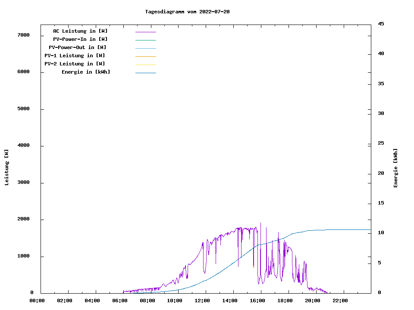Click the 12:00 tick label on time axis
This screenshot has height=310, width=414.
pos(202,301)
